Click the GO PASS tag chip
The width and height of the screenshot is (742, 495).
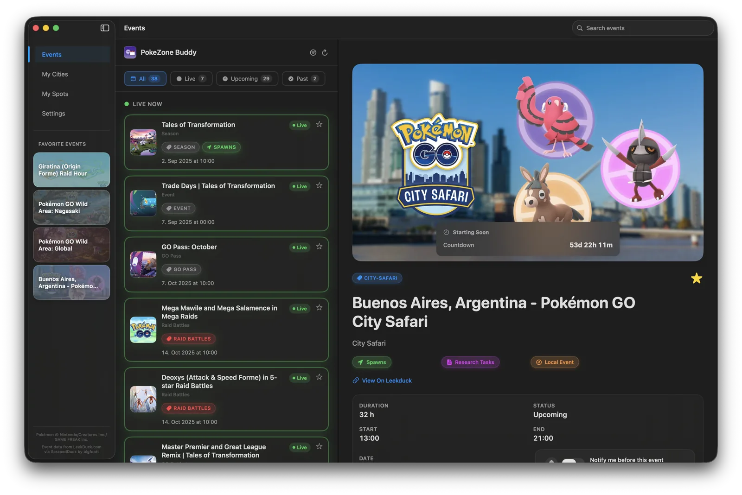[181, 269]
